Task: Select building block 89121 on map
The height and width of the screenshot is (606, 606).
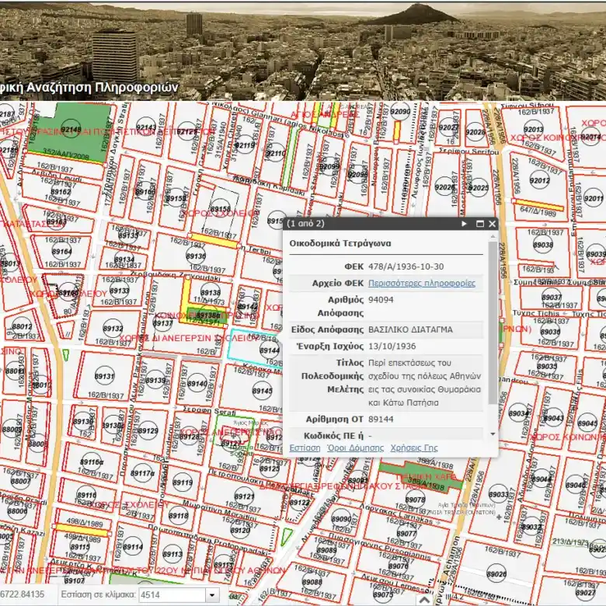Action: pos(244,496)
